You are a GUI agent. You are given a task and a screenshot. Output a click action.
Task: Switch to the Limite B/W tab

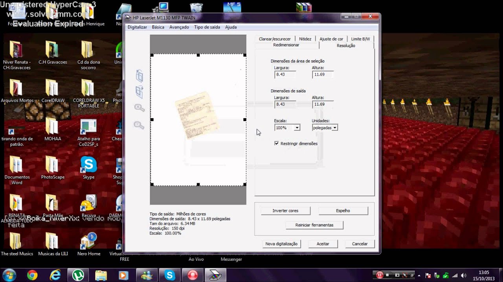click(360, 39)
